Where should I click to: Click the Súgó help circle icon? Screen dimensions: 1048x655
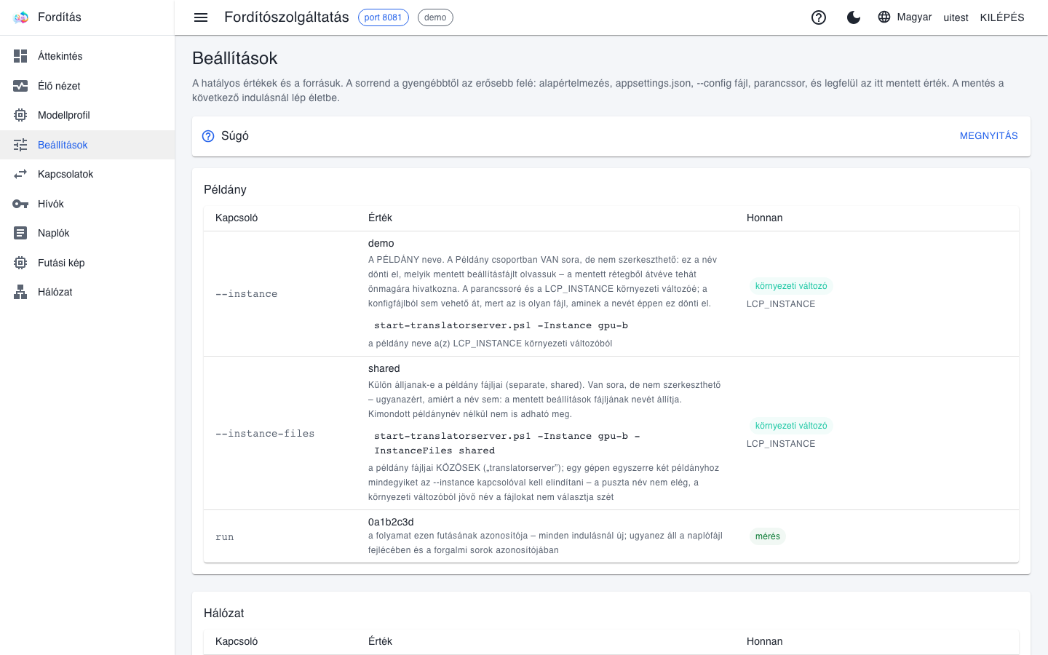(x=208, y=136)
